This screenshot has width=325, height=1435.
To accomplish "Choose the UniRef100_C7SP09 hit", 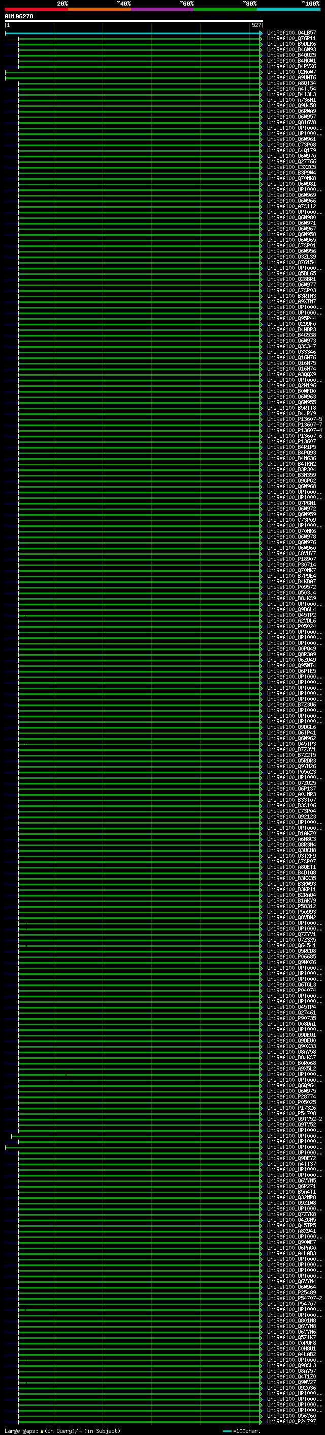I will (x=291, y=520).
